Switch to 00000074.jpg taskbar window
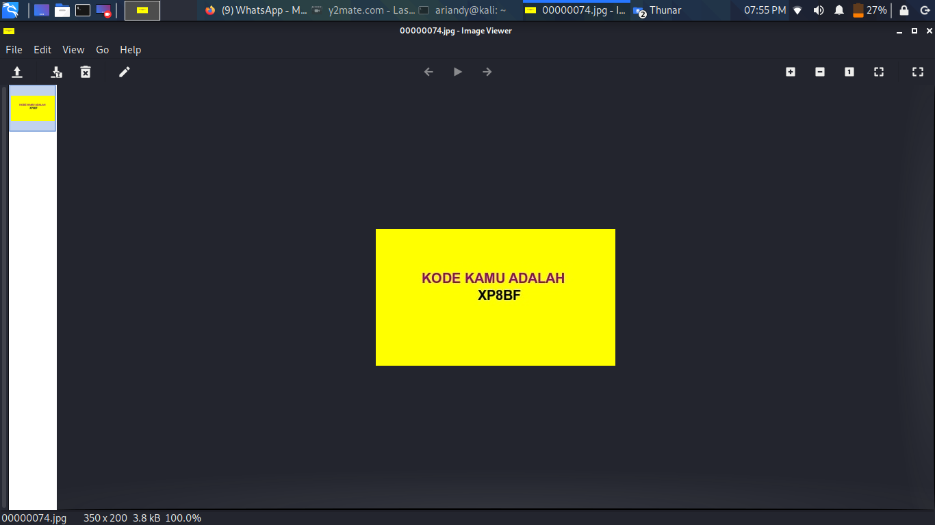Viewport: 935px width, 525px height. tap(576, 10)
